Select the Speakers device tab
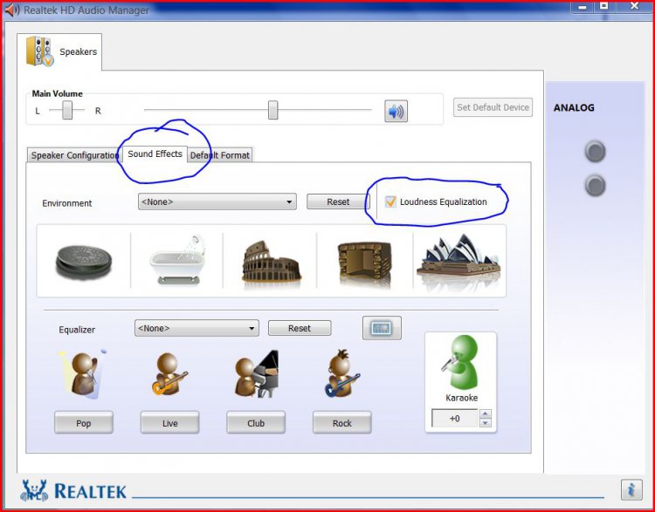This screenshot has width=655, height=512. [59, 51]
